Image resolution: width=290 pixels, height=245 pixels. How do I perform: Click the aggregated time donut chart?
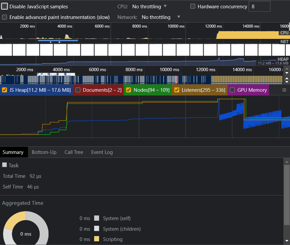pos(26,228)
